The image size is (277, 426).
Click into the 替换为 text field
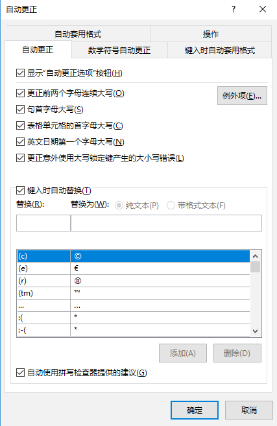click(166, 223)
